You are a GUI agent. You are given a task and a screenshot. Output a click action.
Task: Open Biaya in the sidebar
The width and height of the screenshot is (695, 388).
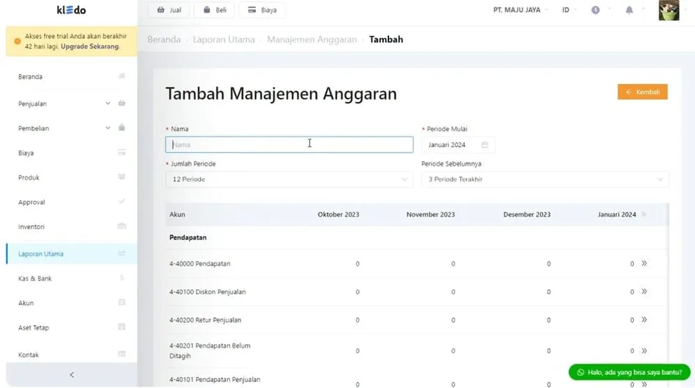pos(71,153)
